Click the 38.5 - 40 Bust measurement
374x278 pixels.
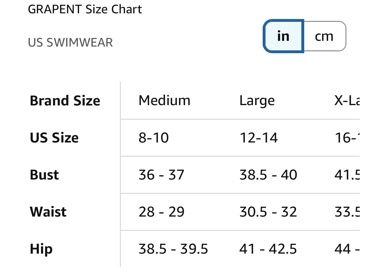point(268,174)
